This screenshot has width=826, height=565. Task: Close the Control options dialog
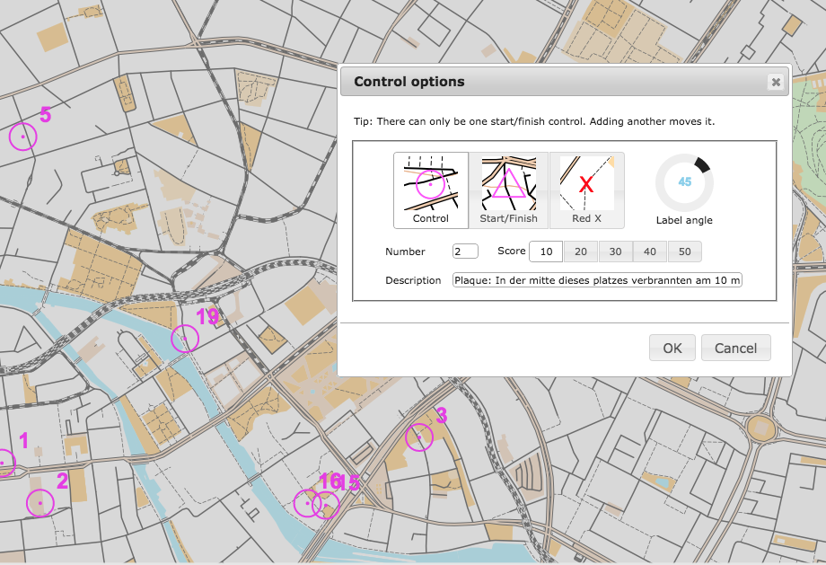[x=776, y=83]
